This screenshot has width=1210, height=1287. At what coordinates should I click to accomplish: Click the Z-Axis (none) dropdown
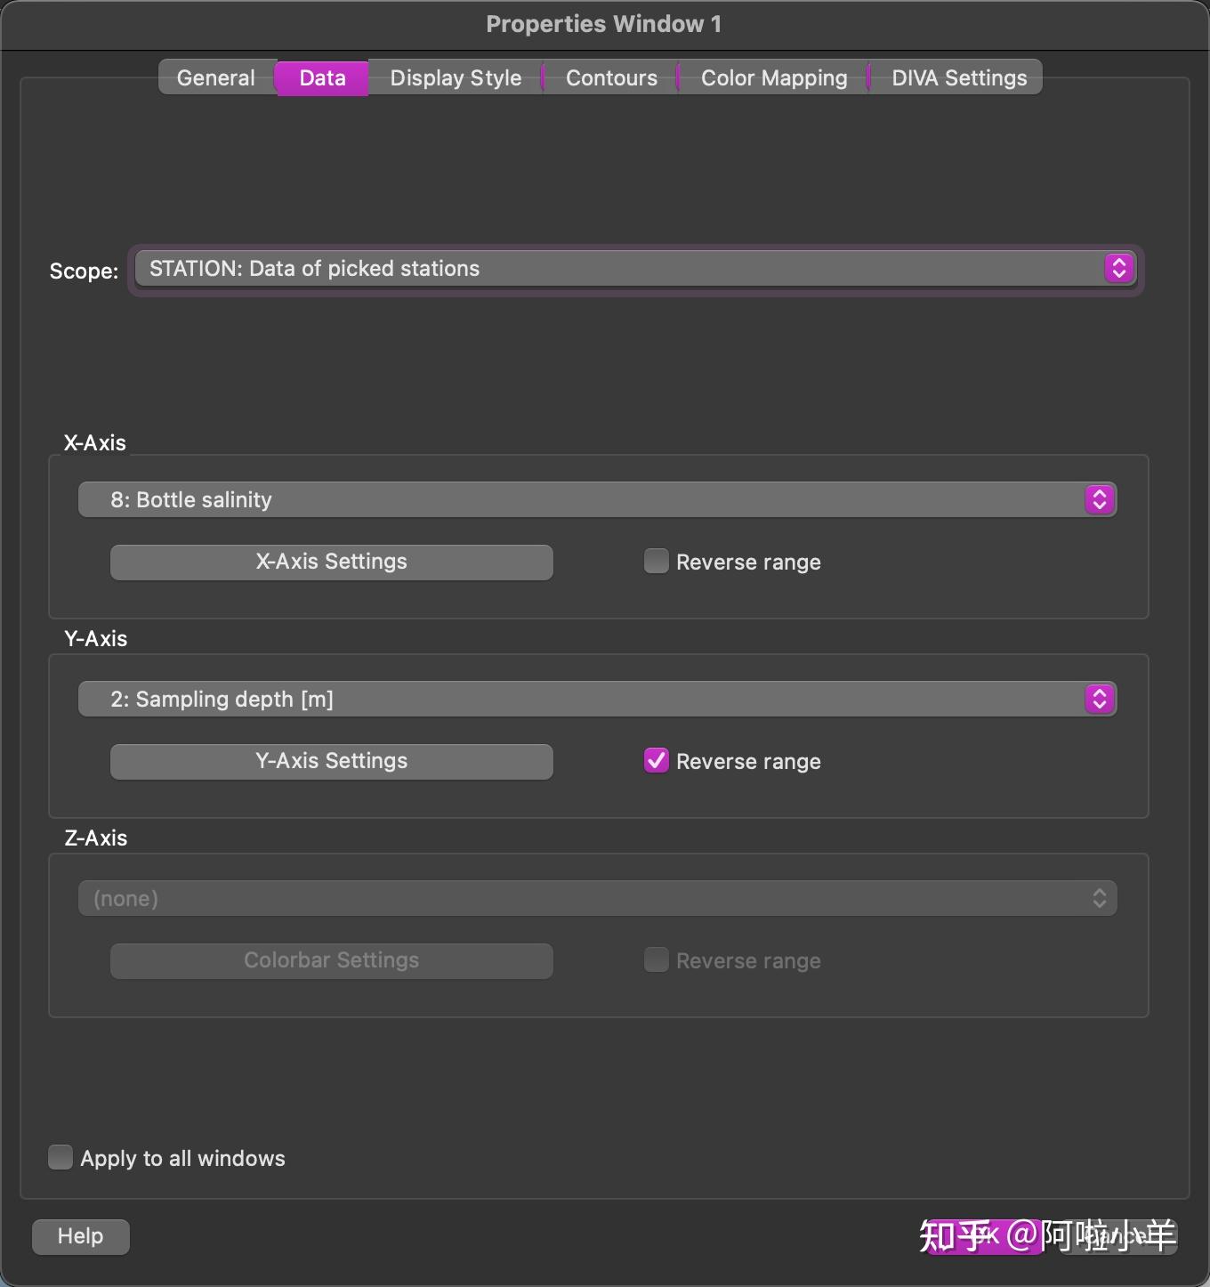(x=597, y=899)
